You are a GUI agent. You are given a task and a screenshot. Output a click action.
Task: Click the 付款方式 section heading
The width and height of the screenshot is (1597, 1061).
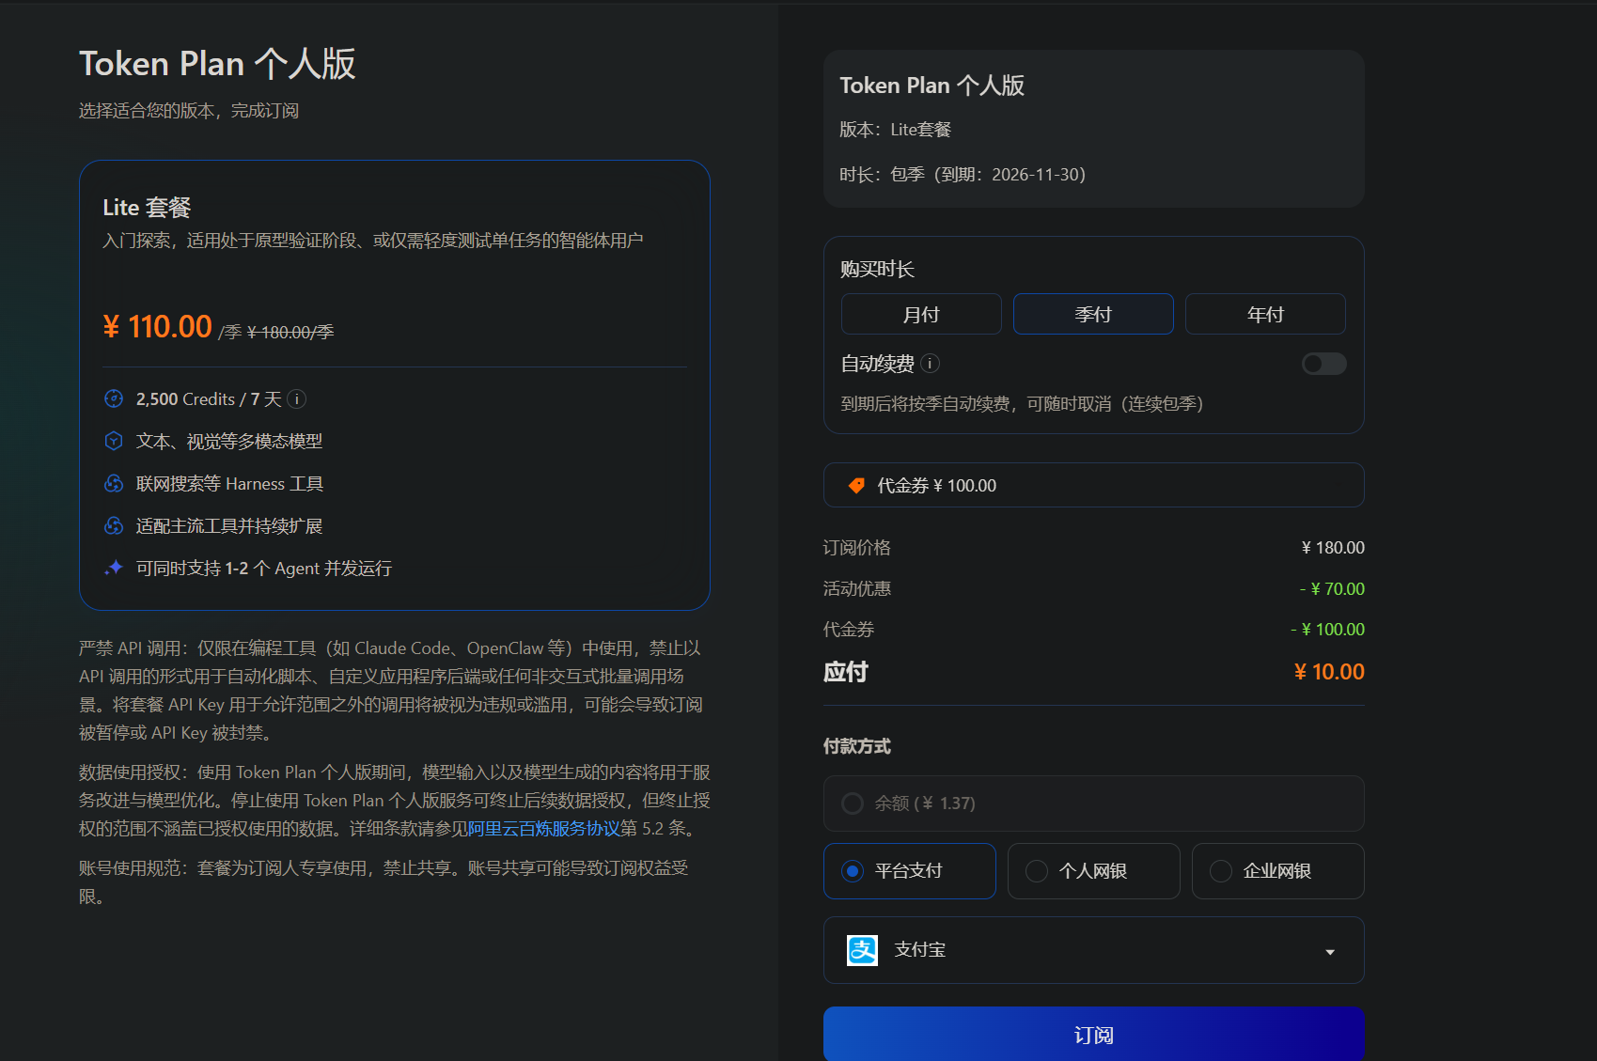857,746
